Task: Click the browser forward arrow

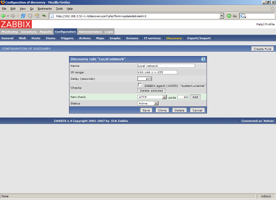Action: (13, 16)
